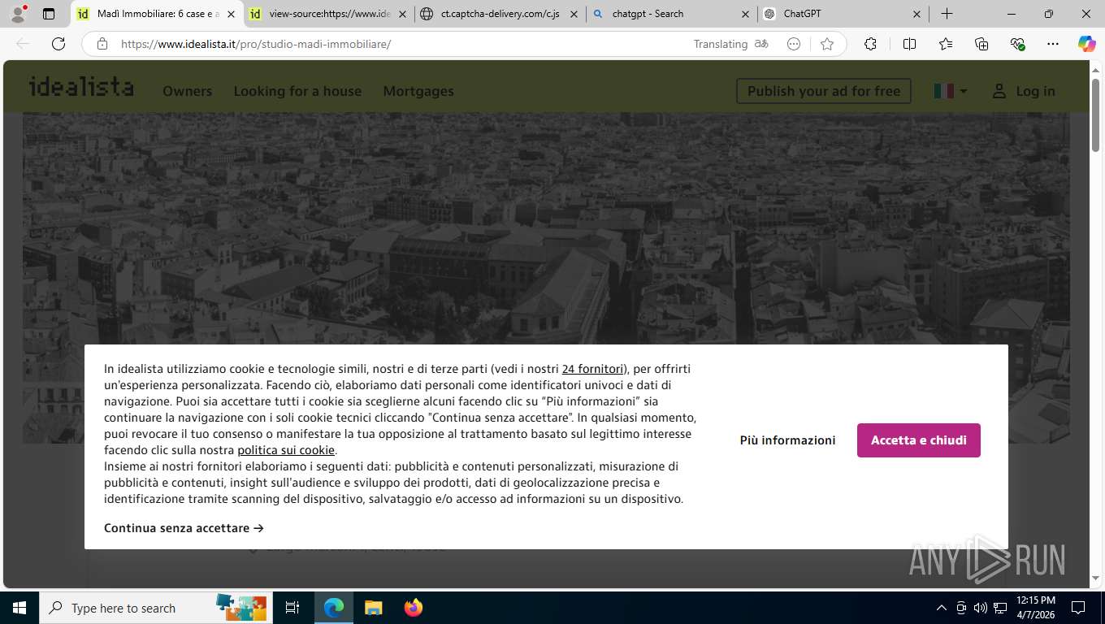Open Looking for a house menu
The width and height of the screenshot is (1105, 624).
tap(297, 91)
